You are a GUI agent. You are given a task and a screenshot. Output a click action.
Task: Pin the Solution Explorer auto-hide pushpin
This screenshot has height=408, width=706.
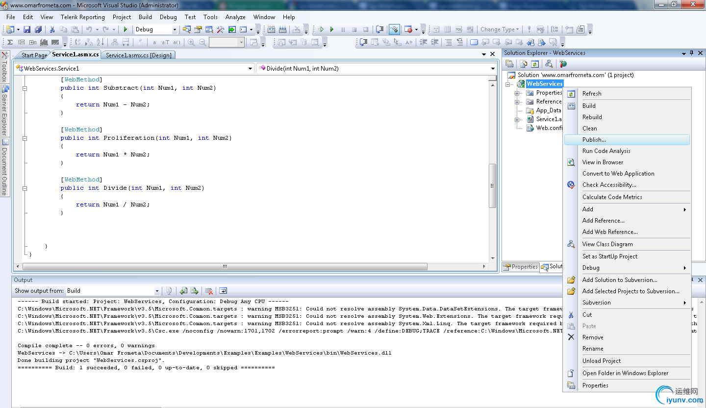(x=692, y=53)
